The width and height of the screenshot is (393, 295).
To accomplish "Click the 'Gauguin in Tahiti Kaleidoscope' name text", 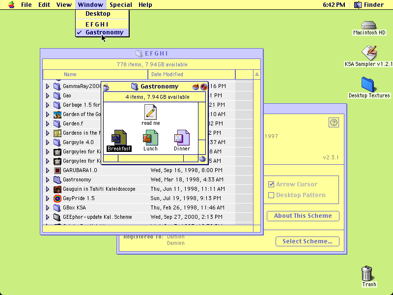I will 99,189.
